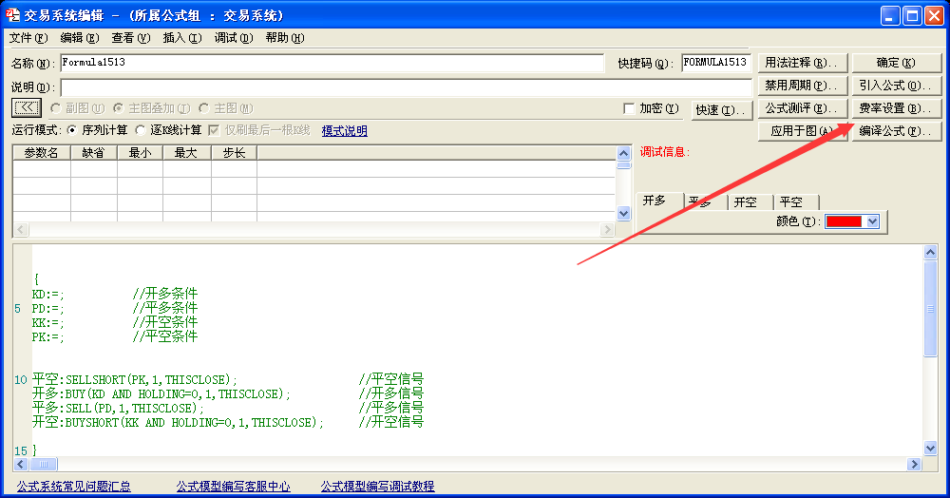Click the 引入公式 button
This screenshot has width=950, height=498.
click(896, 86)
